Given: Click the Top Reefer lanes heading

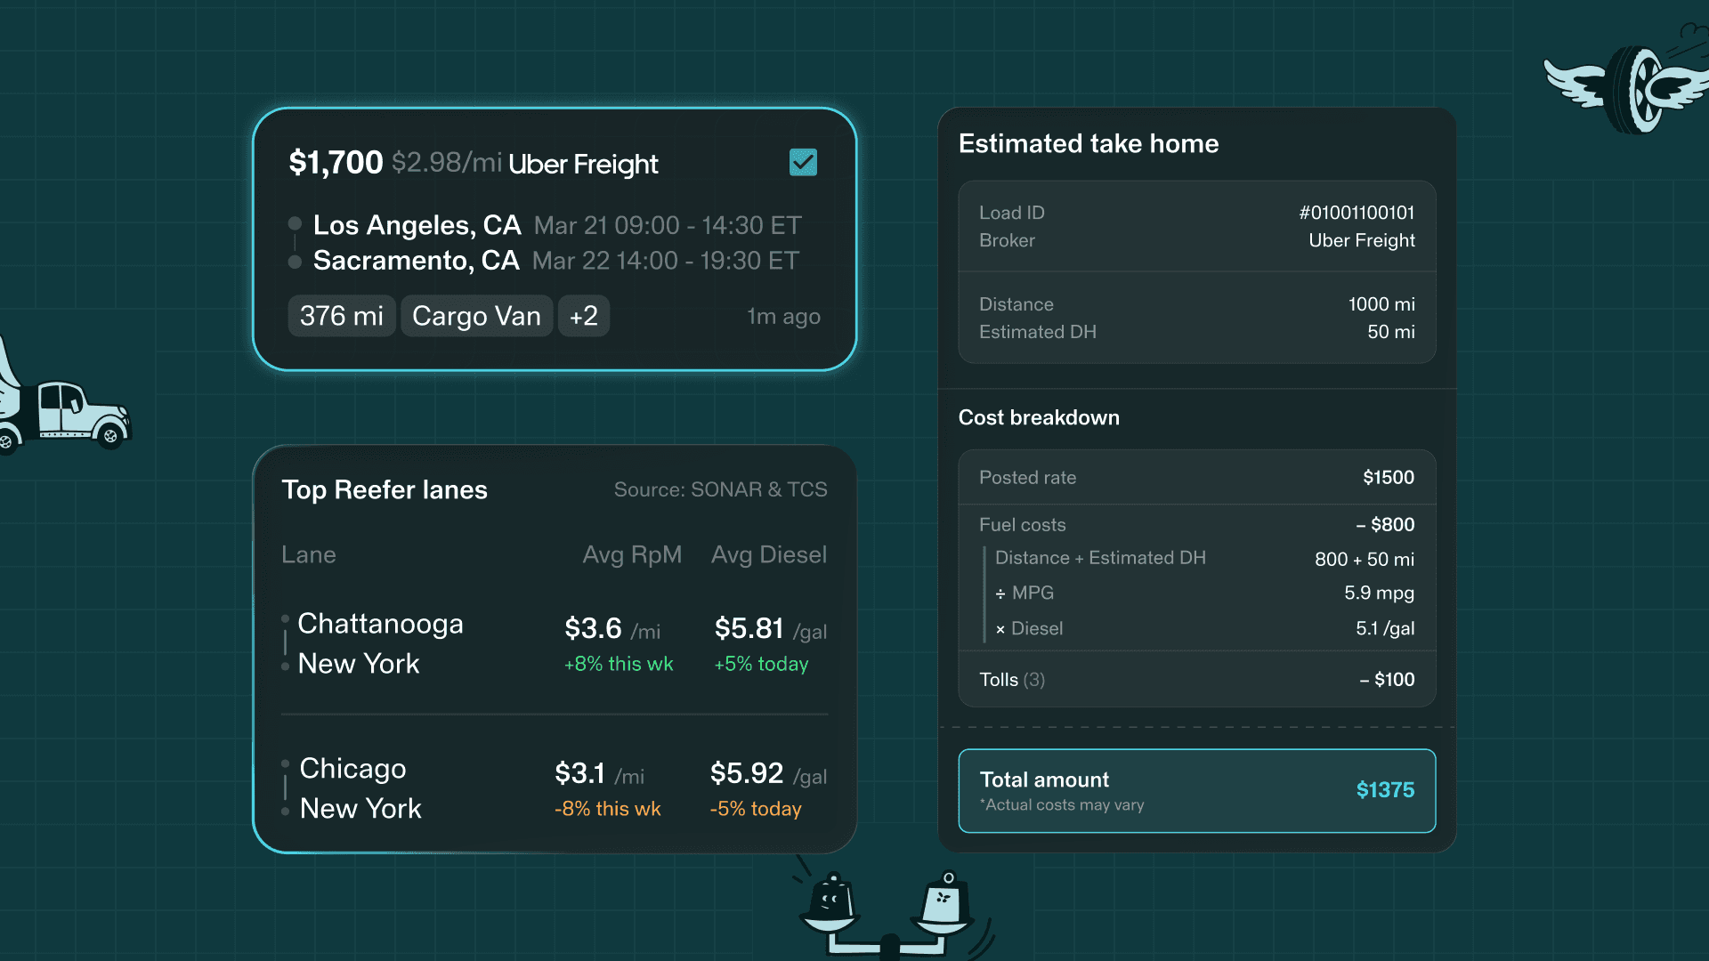Looking at the screenshot, I should [x=385, y=490].
